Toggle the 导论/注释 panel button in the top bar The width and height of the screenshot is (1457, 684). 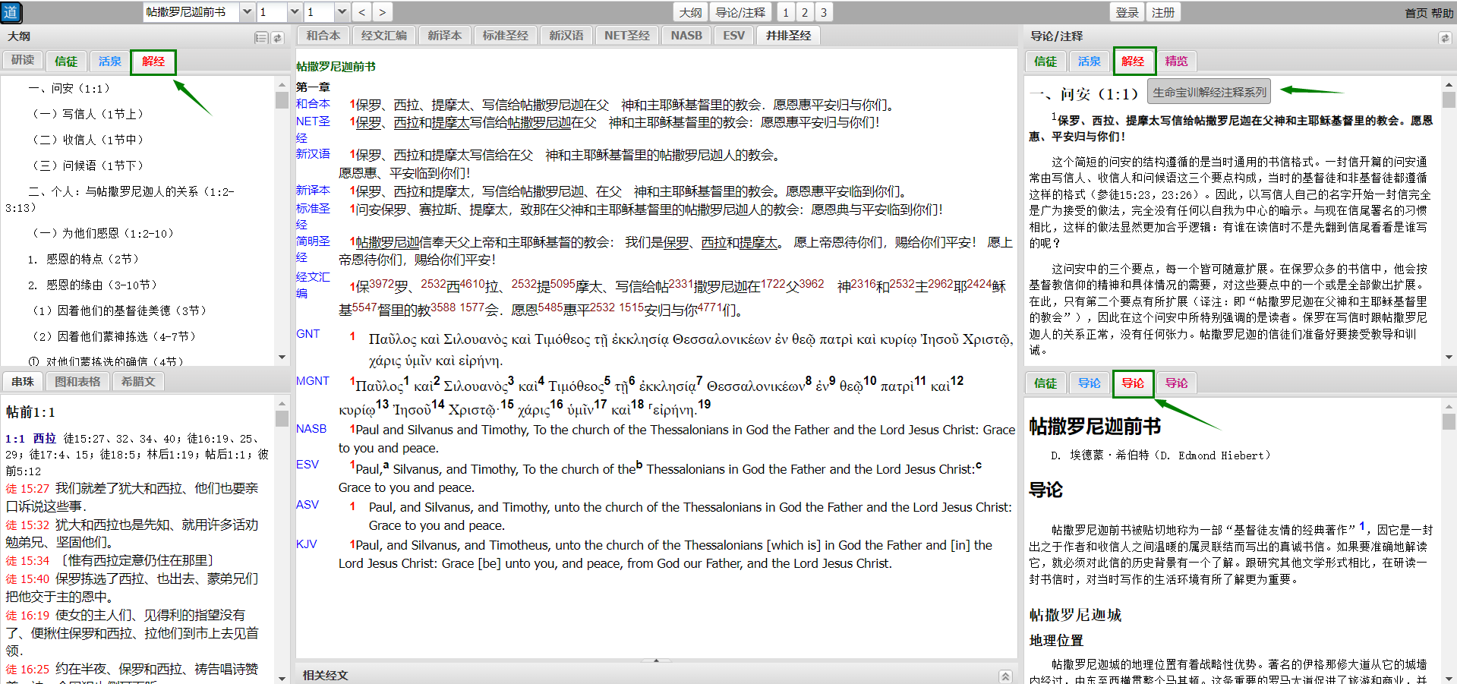click(740, 12)
